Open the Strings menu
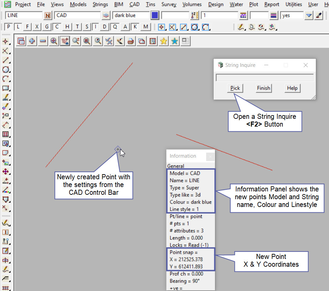 (x=100, y=4)
